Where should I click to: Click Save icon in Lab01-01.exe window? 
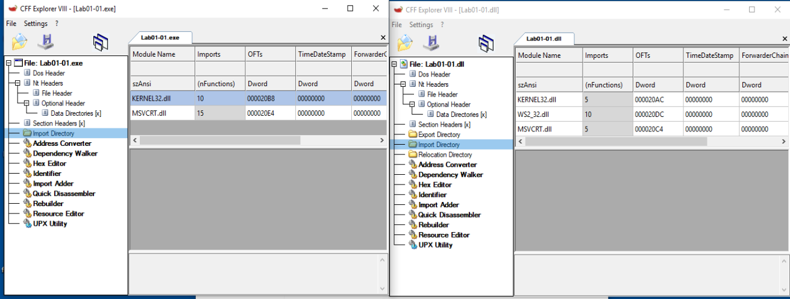(x=46, y=42)
